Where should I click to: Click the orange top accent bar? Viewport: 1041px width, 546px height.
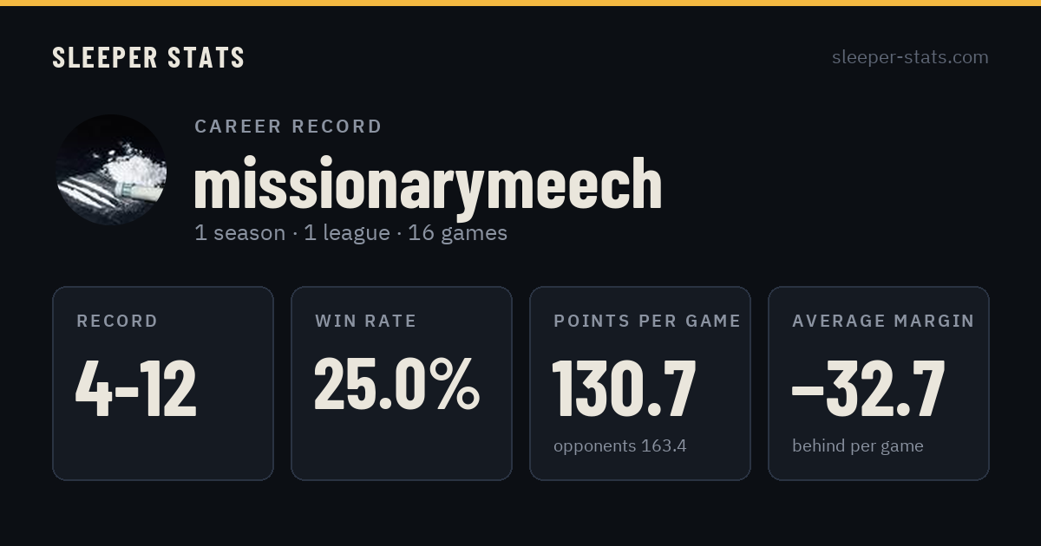pos(520,3)
